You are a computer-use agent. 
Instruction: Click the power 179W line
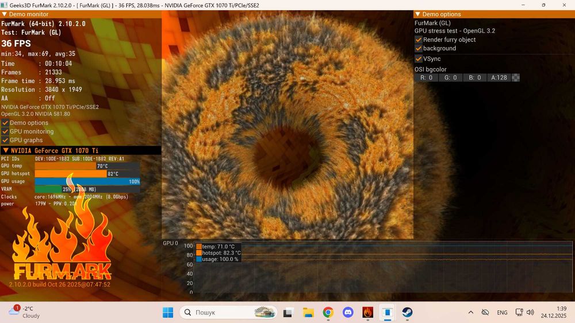(x=39, y=204)
